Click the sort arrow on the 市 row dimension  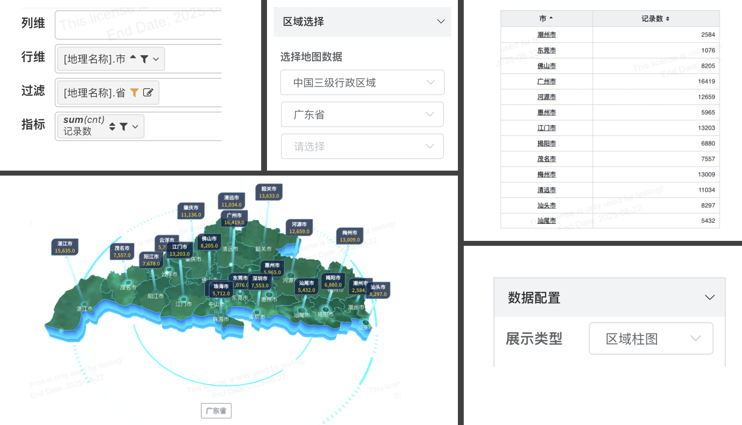click(133, 57)
